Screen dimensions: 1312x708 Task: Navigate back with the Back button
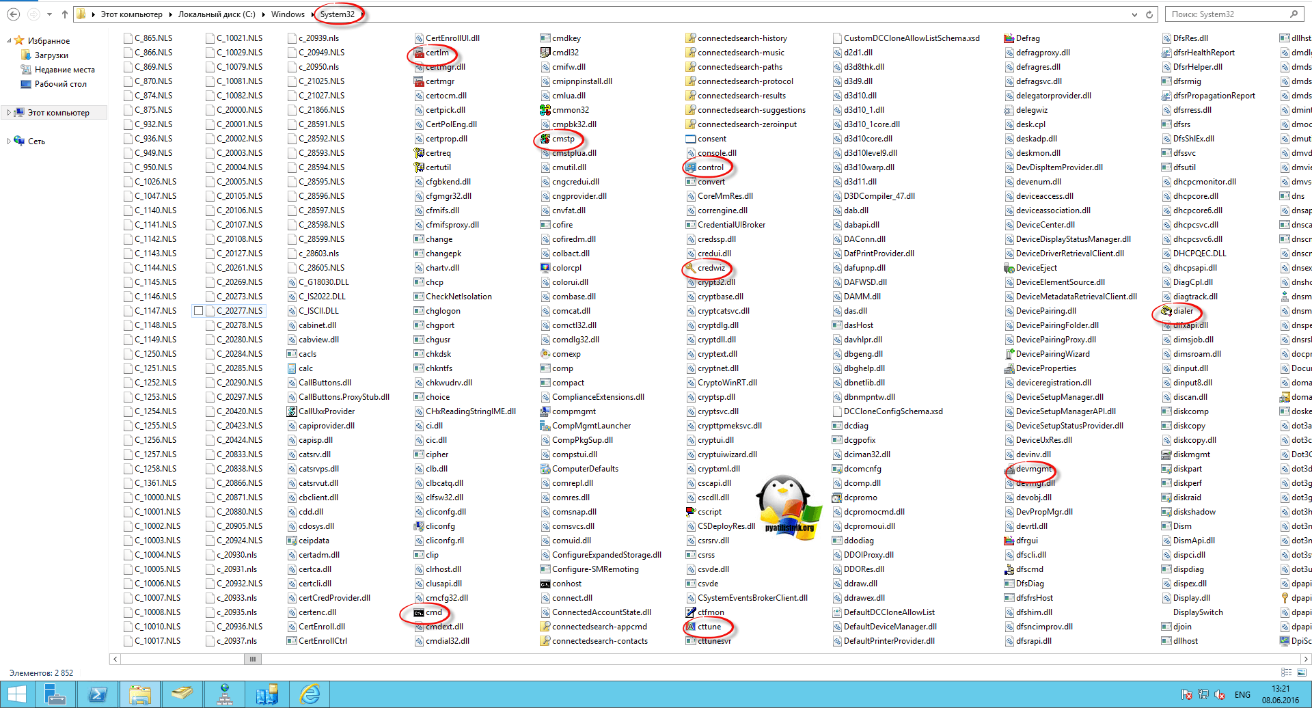point(14,14)
